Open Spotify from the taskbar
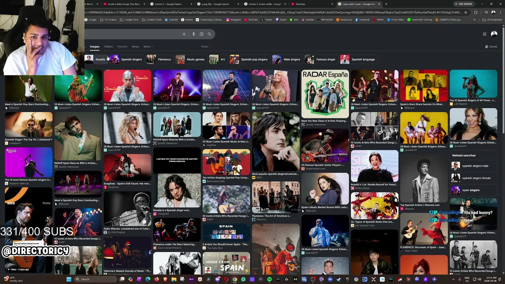 269,279
